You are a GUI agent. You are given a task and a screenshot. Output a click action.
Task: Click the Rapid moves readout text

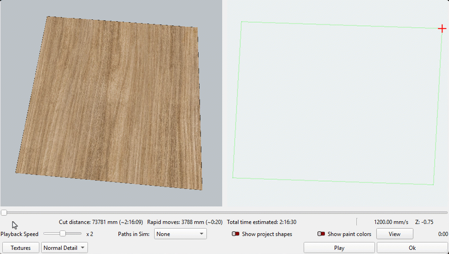(185, 222)
